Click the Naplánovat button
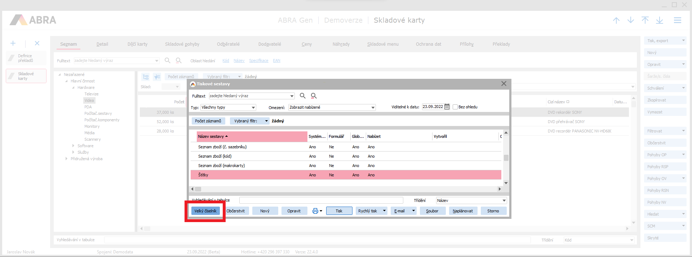692x257 pixels. click(463, 211)
